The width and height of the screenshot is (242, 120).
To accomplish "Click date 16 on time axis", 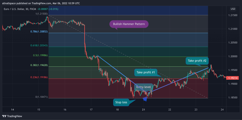I will click(x=65, y=110).
